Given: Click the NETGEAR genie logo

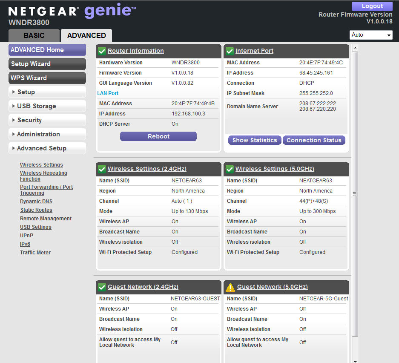Looking at the screenshot, I should (x=72, y=11).
